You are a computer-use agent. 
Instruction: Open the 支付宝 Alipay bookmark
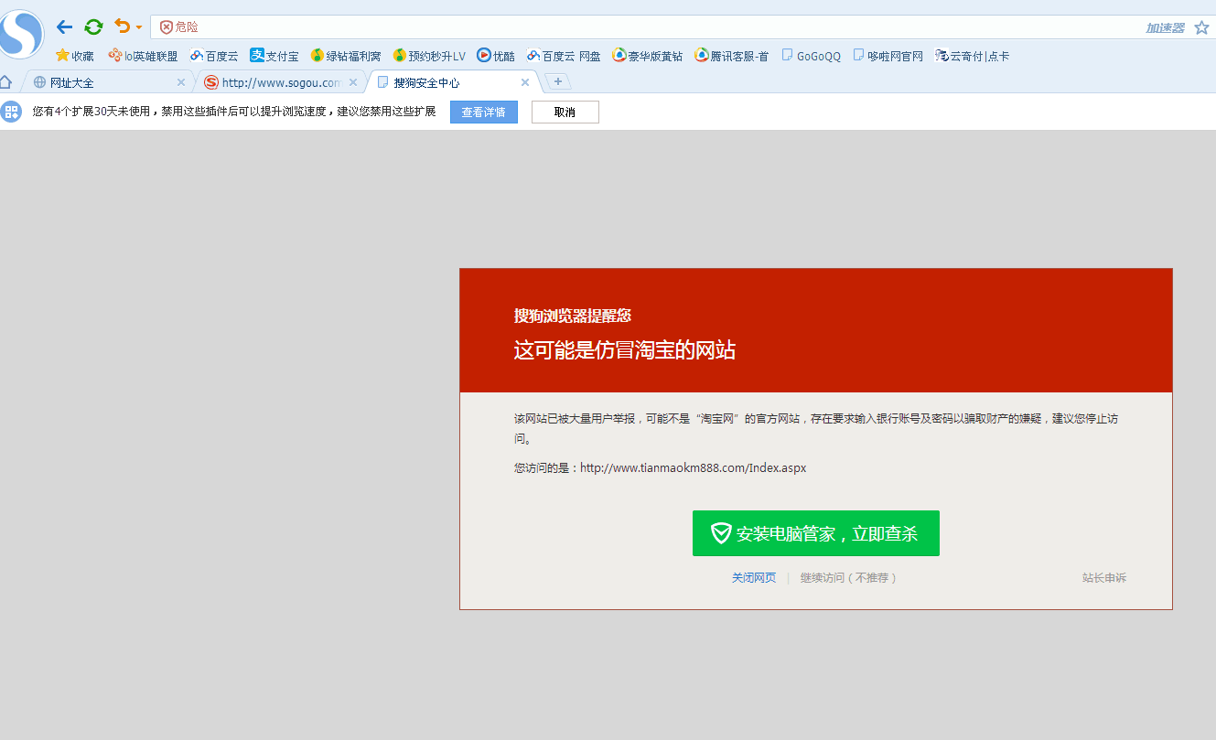coord(273,56)
